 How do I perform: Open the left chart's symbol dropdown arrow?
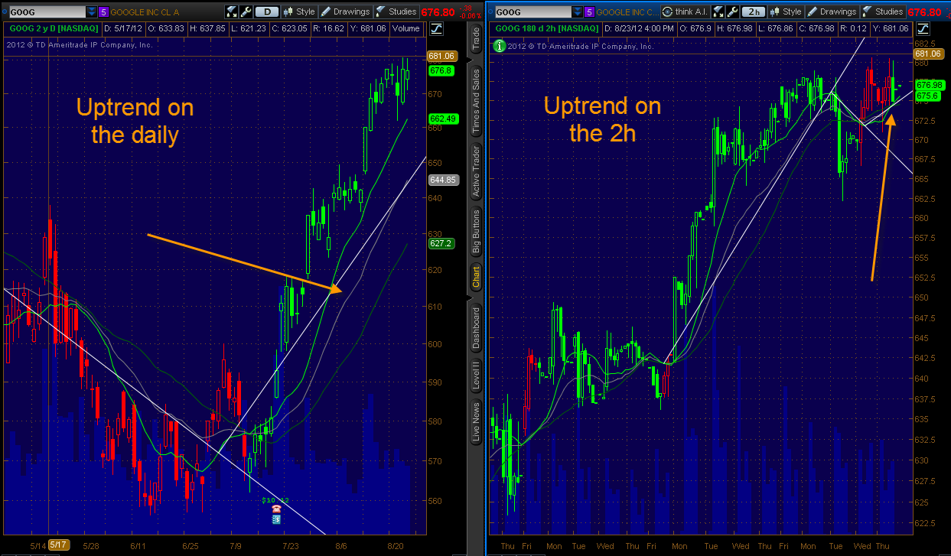pyautogui.click(x=92, y=12)
